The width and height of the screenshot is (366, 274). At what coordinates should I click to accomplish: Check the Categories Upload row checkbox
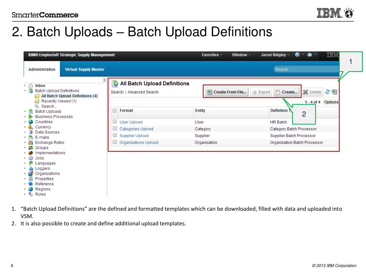115,128
